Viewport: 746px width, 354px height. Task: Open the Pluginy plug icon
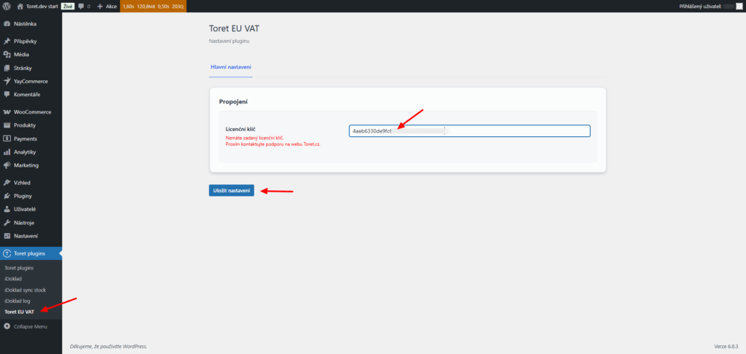tap(7, 196)
